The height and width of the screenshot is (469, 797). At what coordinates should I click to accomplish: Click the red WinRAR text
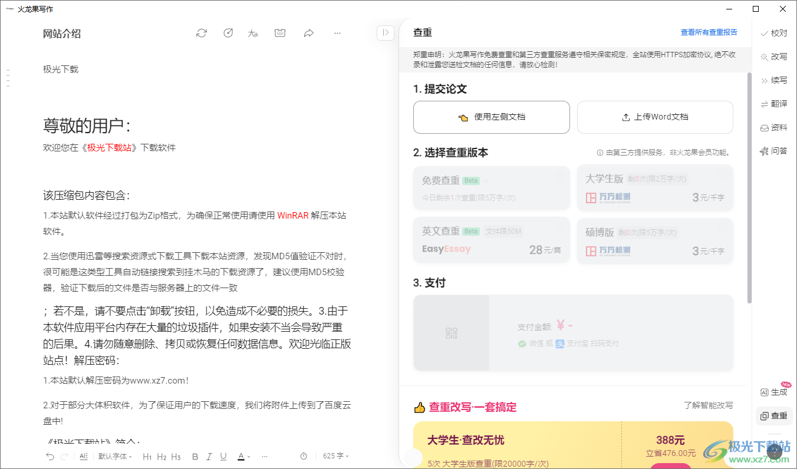[293, 216]
